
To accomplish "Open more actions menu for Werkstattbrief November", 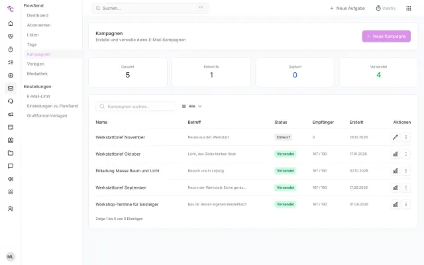I will (x=406, y=137).
